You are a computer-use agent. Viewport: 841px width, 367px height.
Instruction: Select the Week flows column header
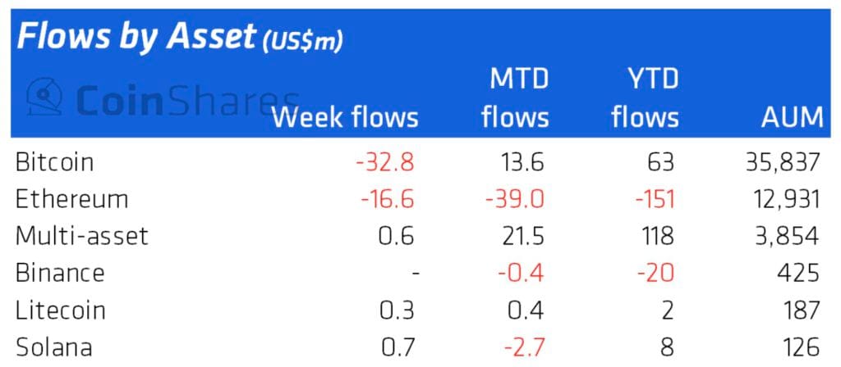pyautogui.click(x=345, y=117)
